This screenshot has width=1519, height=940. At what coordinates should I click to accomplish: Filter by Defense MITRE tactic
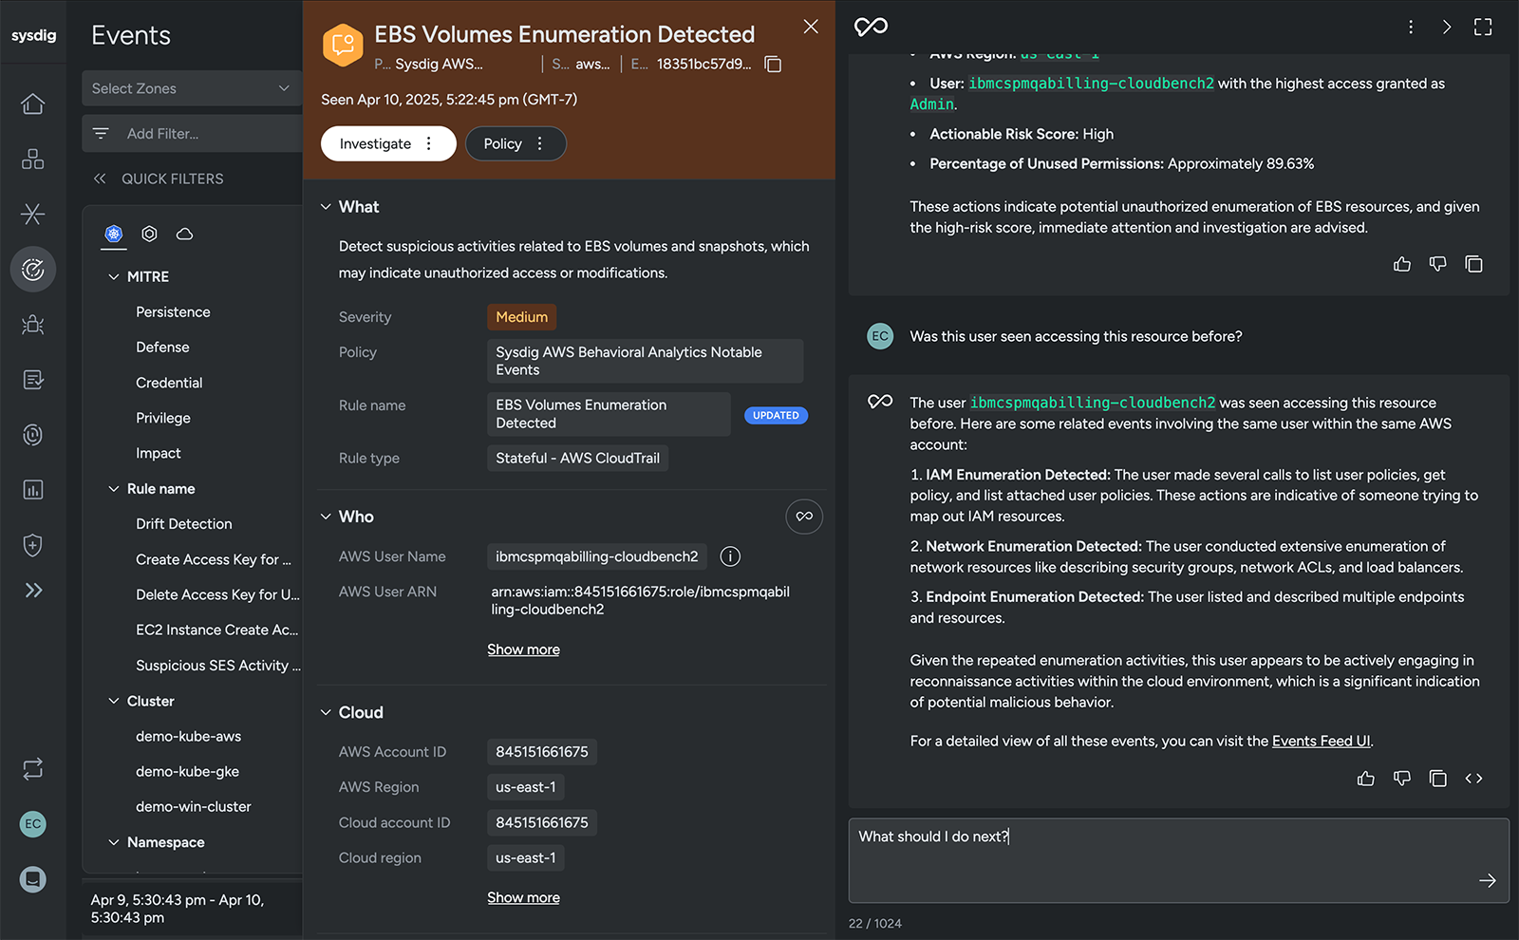click(x=162, y=348)
